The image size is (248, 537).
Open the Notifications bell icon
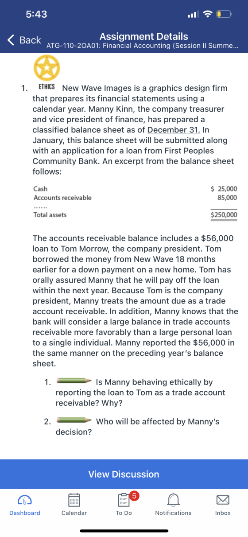[173, 500]
